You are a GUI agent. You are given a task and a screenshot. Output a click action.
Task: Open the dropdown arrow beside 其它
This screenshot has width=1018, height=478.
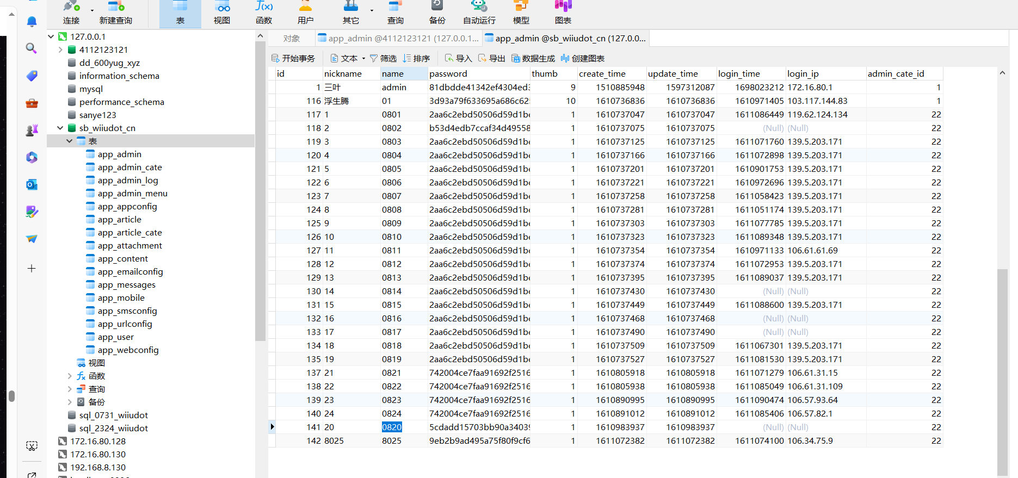tap(372, 10)
